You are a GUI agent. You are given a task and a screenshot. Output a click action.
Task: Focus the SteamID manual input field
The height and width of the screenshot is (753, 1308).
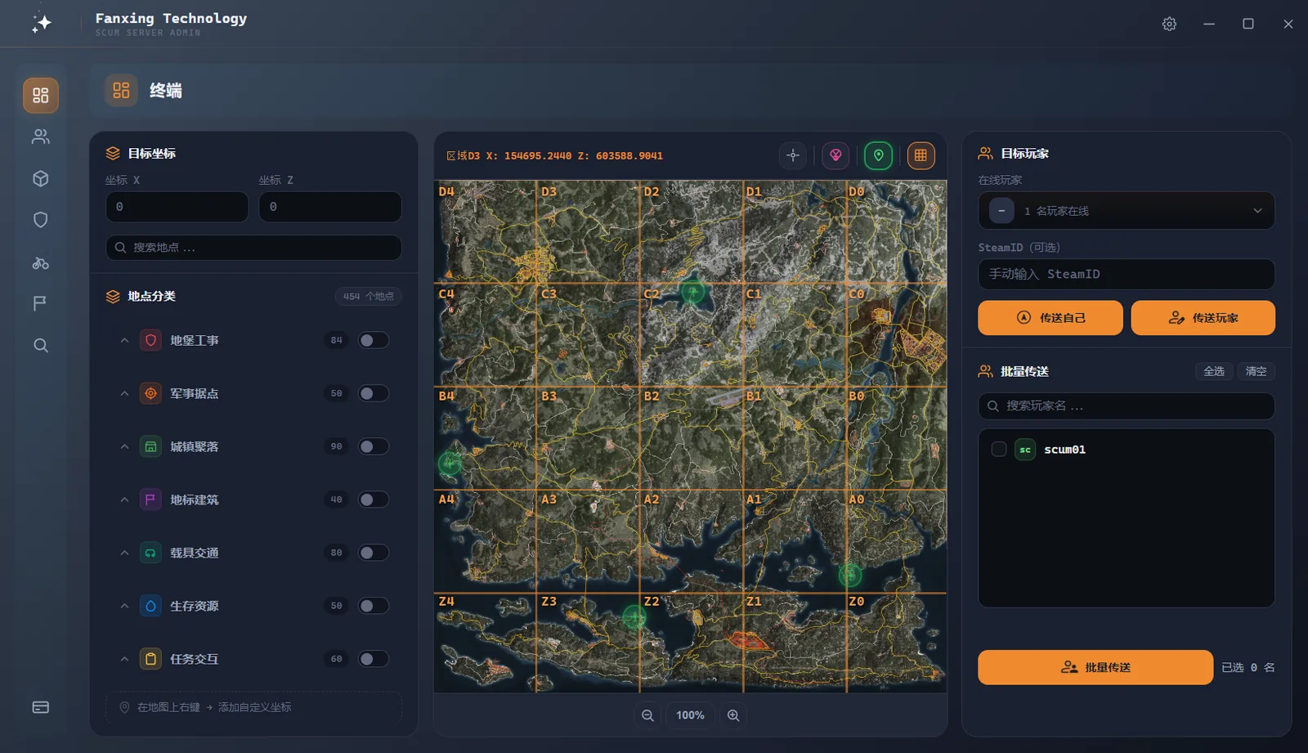point(1127,274)
